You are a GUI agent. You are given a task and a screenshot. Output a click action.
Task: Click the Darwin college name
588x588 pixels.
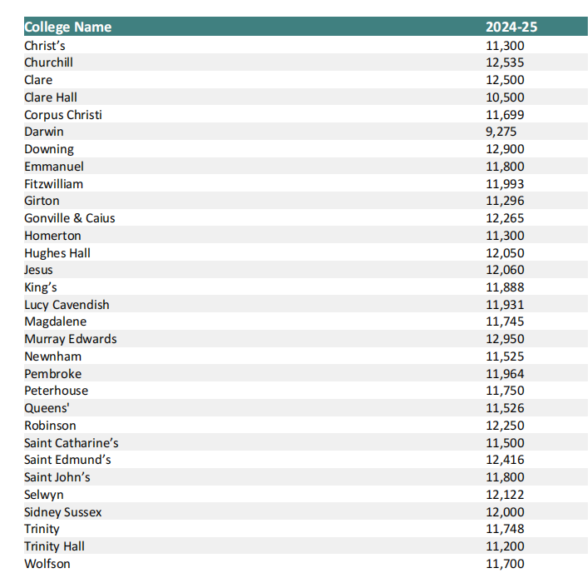pyautogui.click(x=44, y=132)
